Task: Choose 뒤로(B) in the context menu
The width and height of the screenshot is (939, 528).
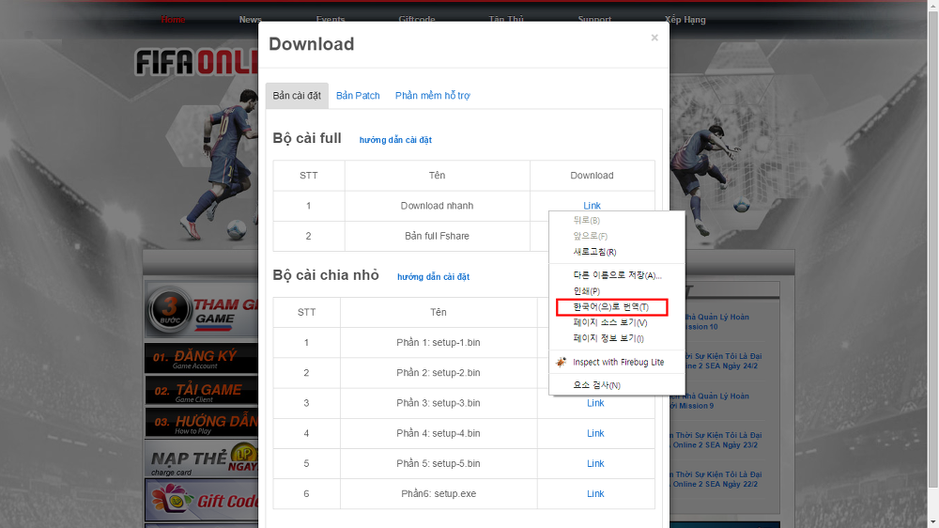Action: point(617,221)
